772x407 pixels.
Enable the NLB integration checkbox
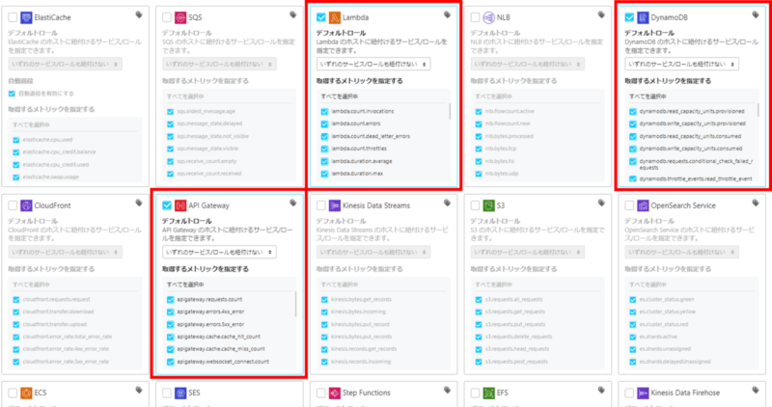475,17
